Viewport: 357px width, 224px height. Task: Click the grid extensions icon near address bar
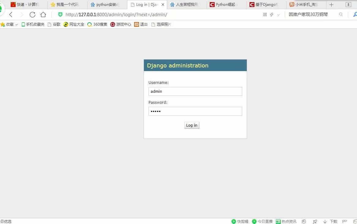(265, 14)
